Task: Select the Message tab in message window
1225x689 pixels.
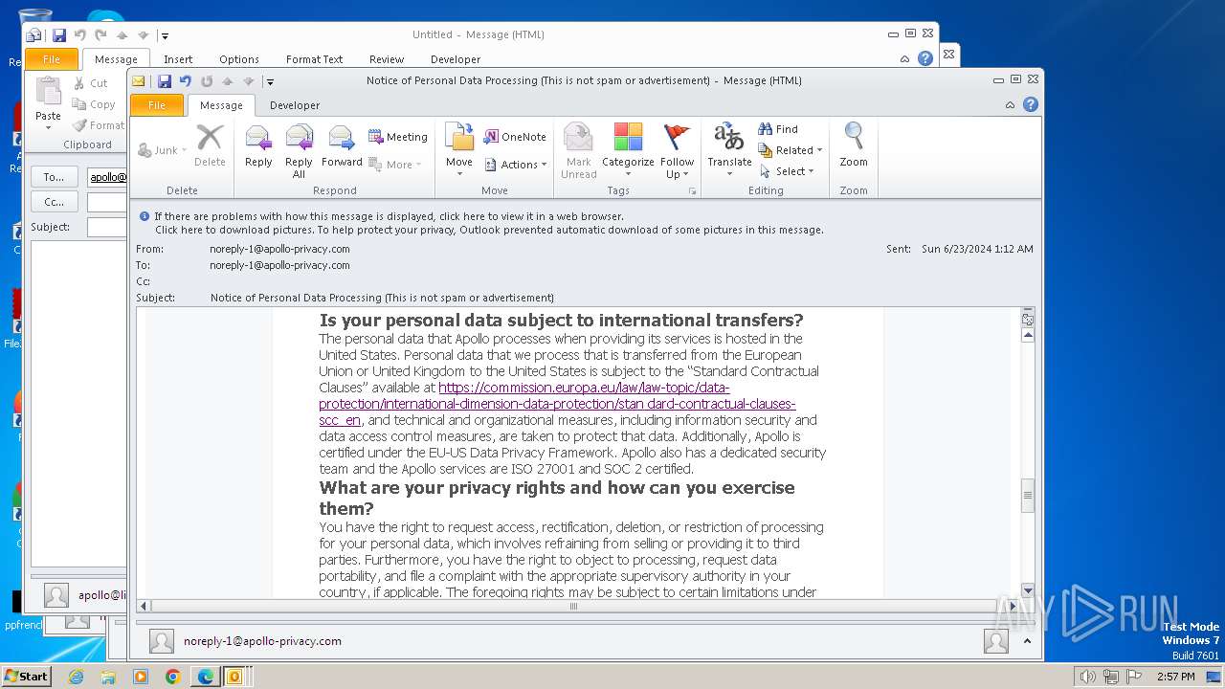Action: 221,105
